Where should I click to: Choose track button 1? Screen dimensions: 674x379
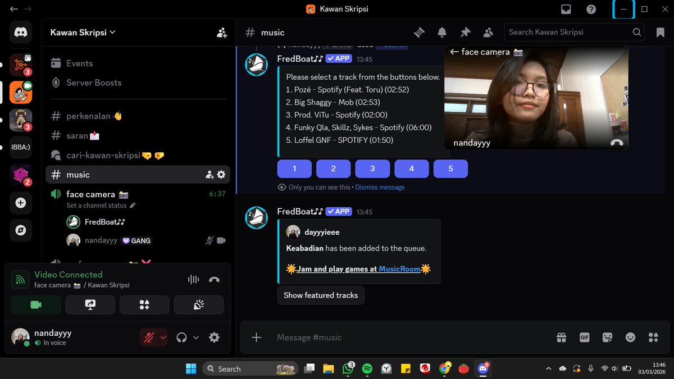(294, 168)
